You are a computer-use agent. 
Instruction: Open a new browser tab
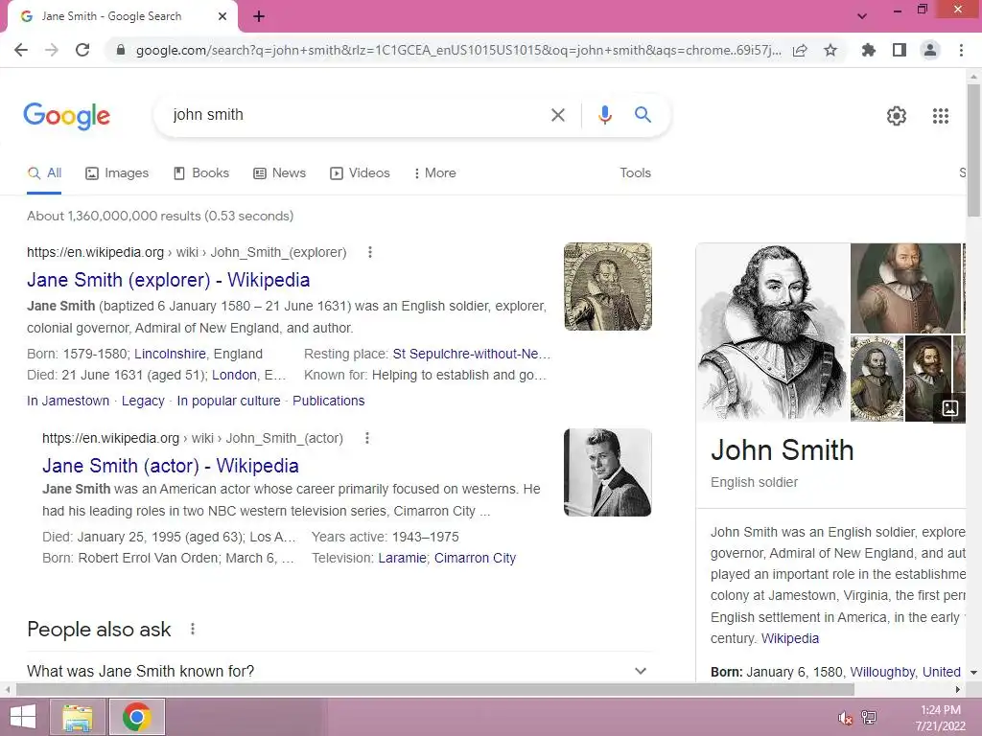pyautogui.click(x=259, y=16)
